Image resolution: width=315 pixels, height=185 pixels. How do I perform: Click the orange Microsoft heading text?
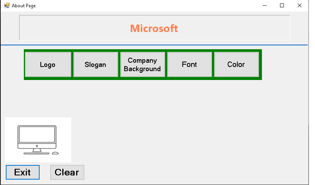154,28
